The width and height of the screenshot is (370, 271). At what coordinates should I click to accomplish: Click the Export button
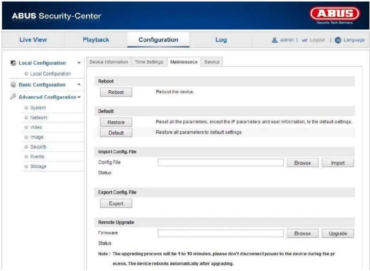pos(116,203)
